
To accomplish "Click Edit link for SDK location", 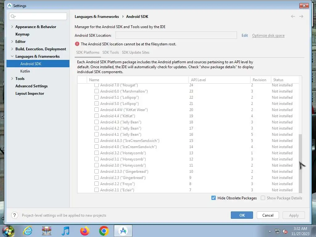I will pyautogui.click(x=245, y=35).
